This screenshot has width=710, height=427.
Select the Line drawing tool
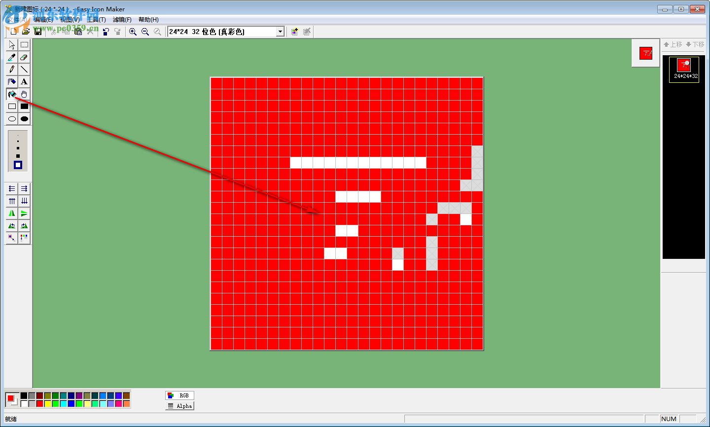point(24,70)
